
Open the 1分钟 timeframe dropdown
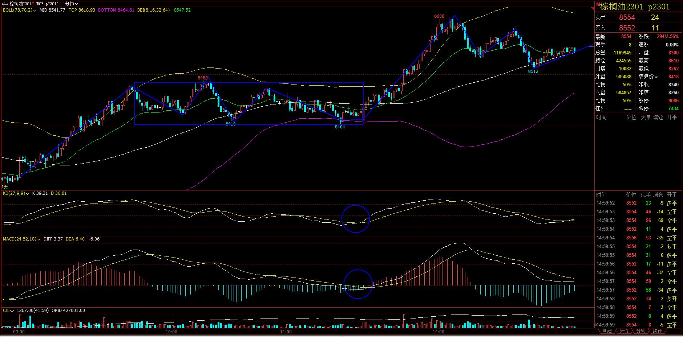pyautogui.click(x=71, y=4)
